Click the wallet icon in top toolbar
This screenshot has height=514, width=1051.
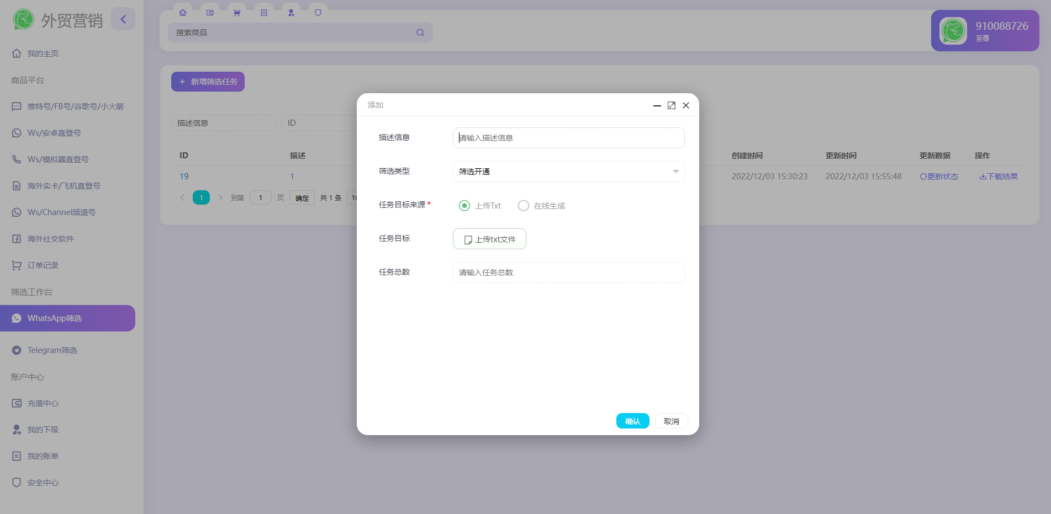[x=210, y=13]
